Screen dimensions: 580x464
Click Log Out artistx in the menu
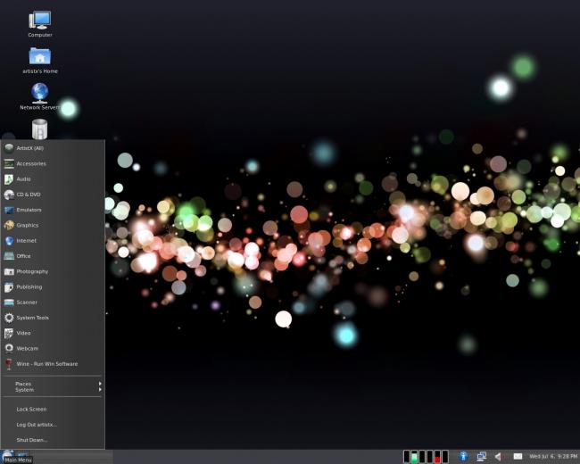tap(53, 425)
